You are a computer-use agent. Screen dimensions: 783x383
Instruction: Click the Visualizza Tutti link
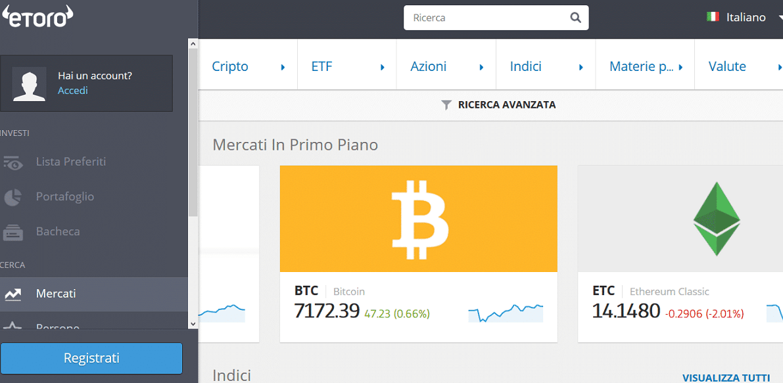[x=726, y=377]
